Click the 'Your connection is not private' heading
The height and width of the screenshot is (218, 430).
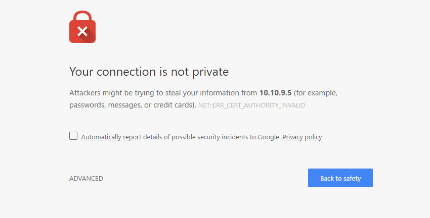[x=149, y=72]
